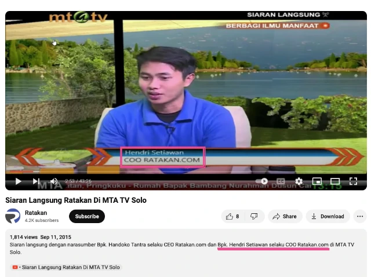Screen dimensions: 371x277
Task: Open more actions three-dot menu
Action: coord(360,216)
